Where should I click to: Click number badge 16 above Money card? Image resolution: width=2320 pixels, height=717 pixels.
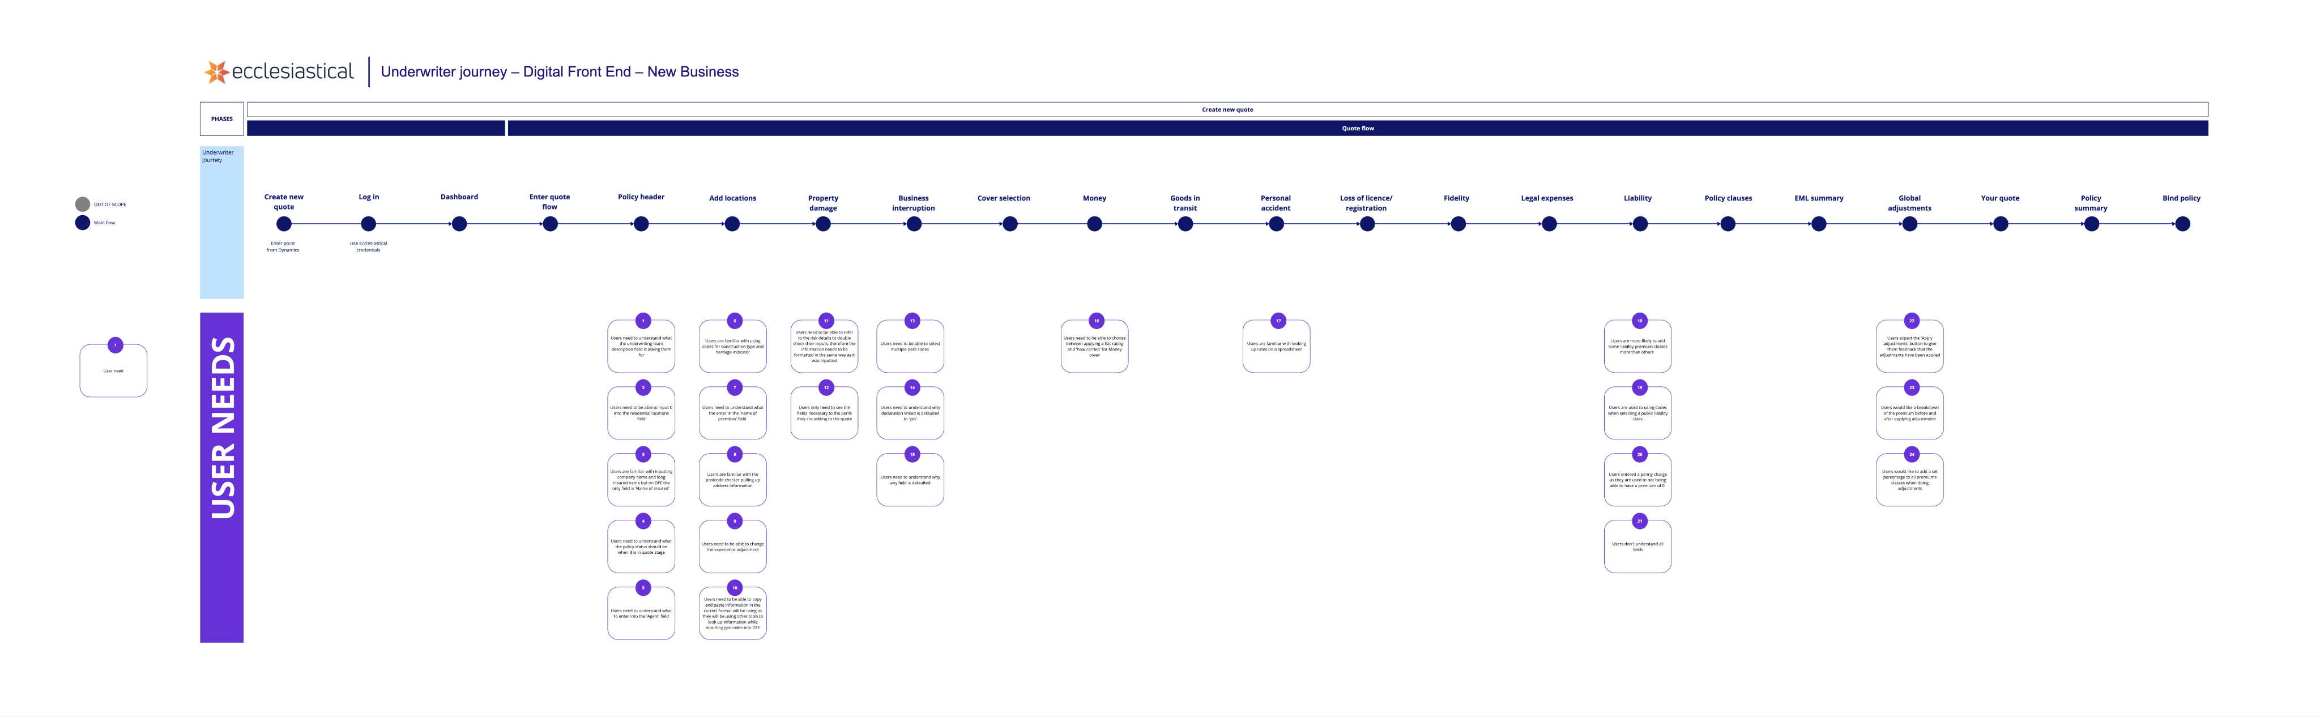click(1096, 321)
